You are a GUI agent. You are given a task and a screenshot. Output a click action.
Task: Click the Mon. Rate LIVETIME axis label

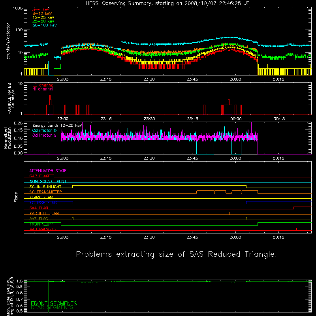coord(10,296)
